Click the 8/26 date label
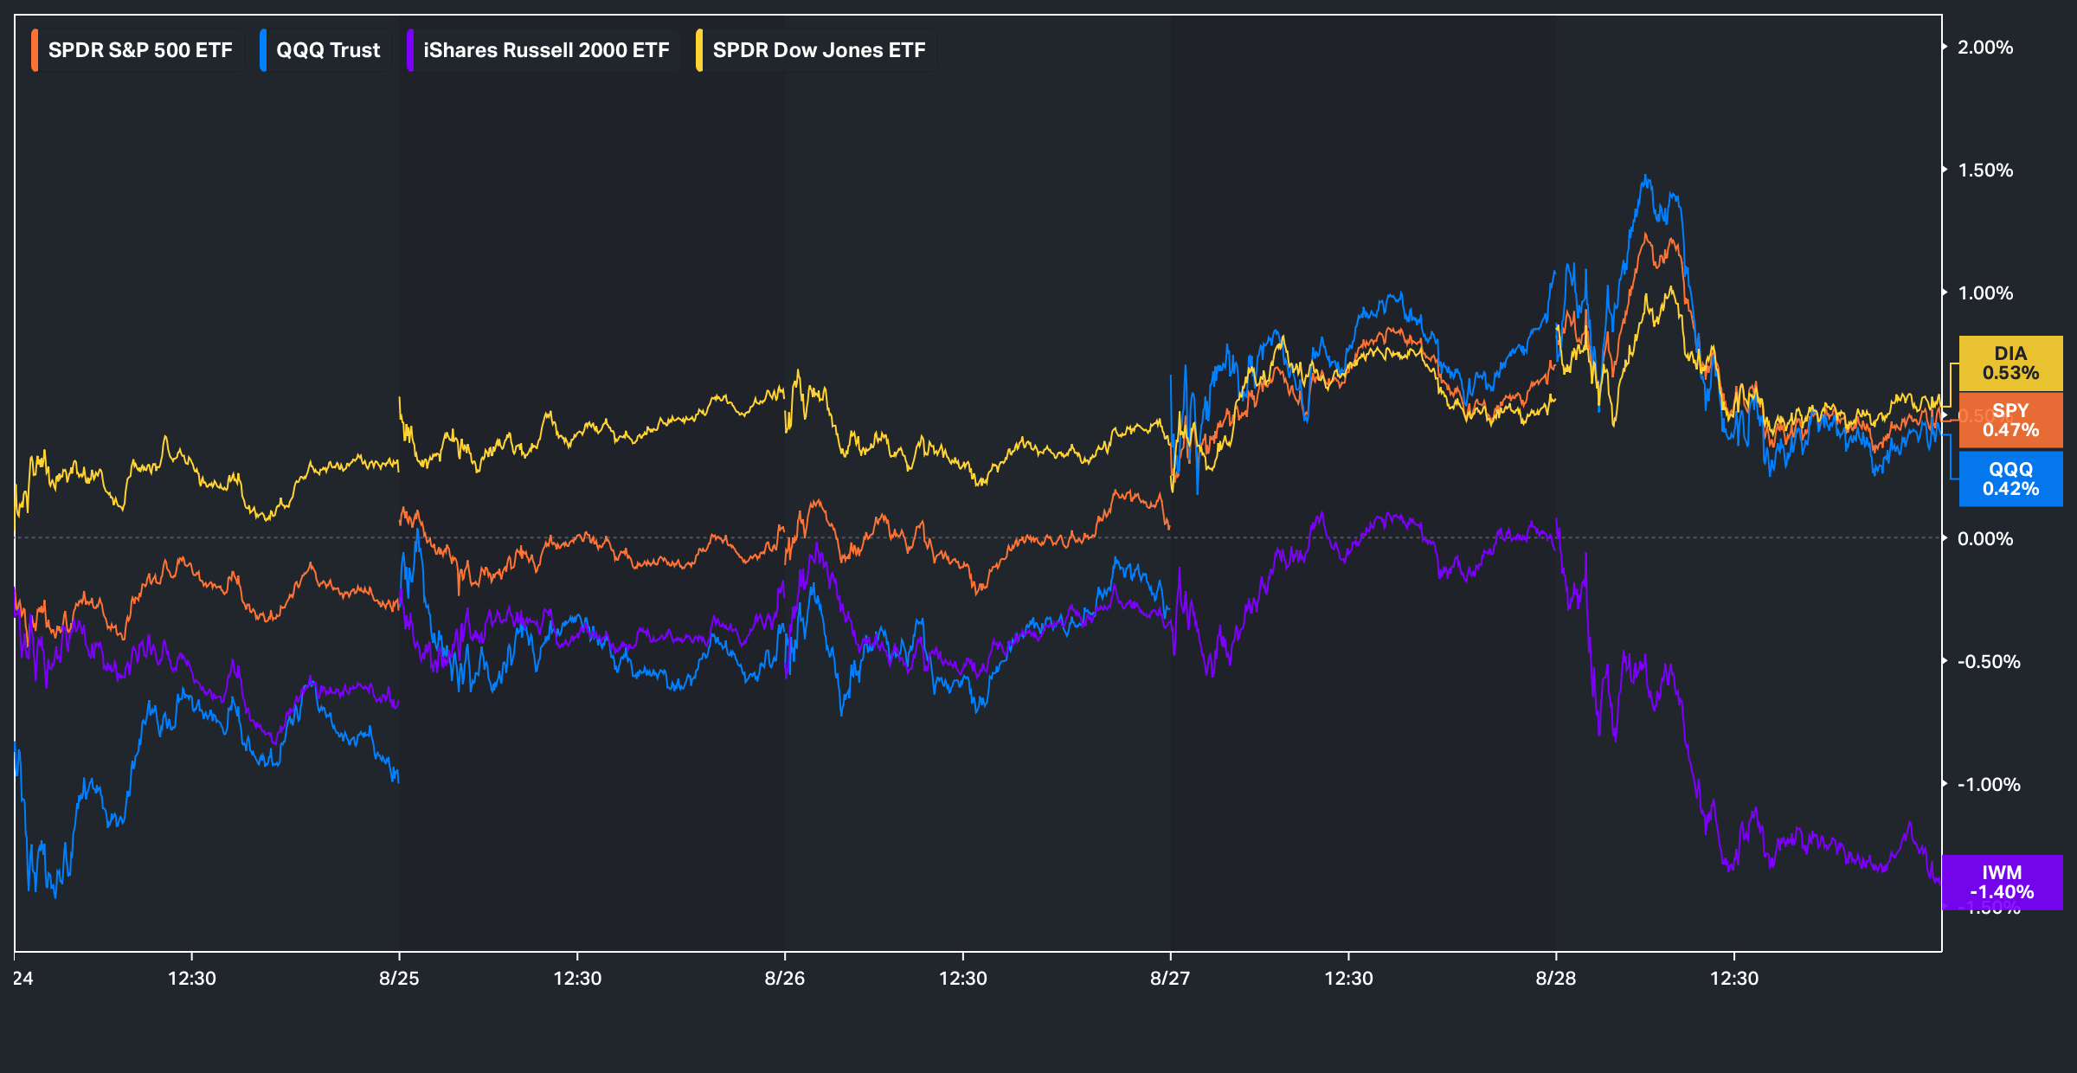The height and width of the screenshot is (1073, 2077). [x=785, y=979]
